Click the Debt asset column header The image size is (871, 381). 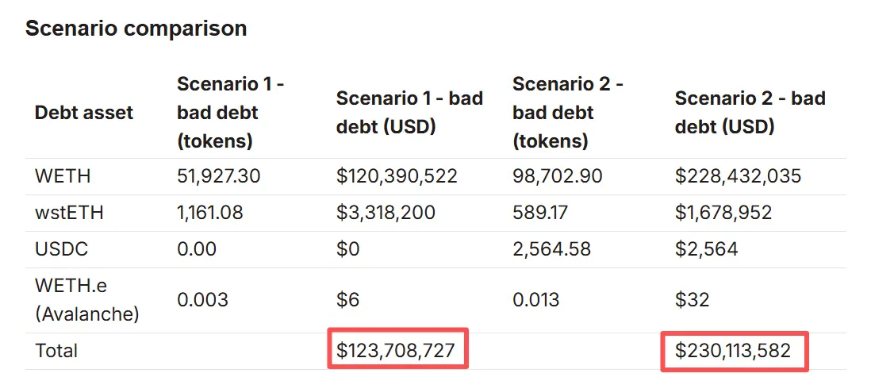[x=84, y=113]
